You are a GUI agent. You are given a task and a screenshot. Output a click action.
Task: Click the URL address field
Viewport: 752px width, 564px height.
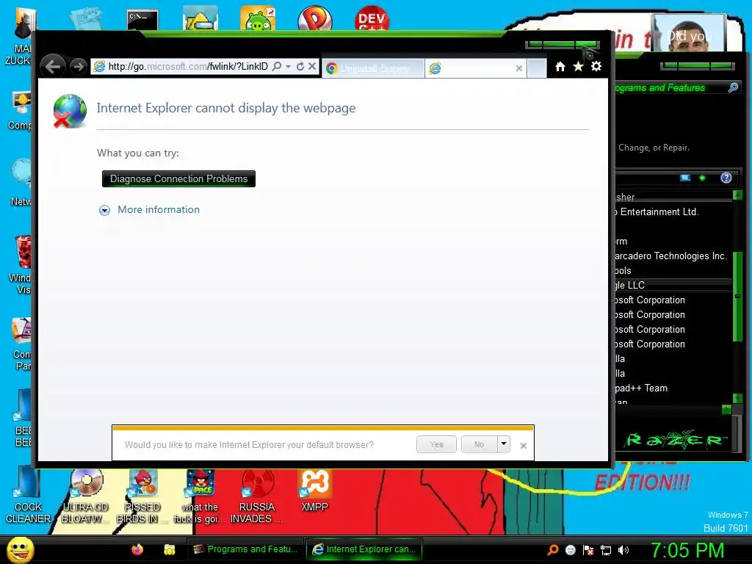point(188,66)
